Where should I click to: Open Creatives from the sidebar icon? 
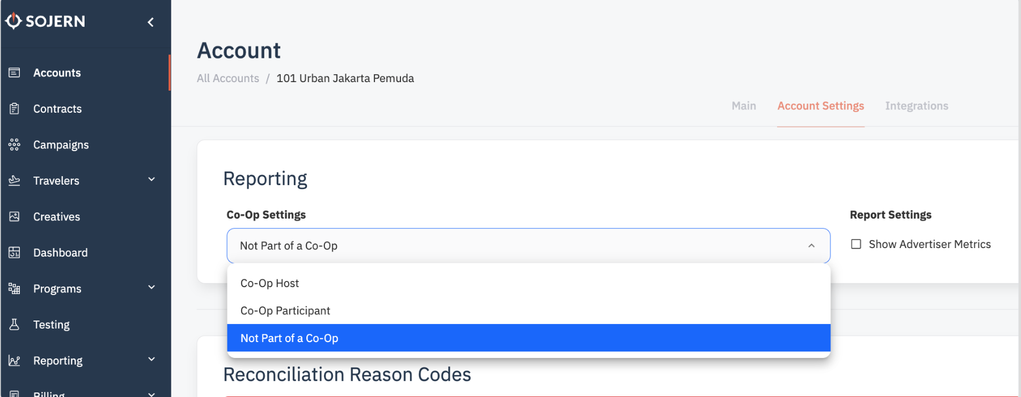14,216
